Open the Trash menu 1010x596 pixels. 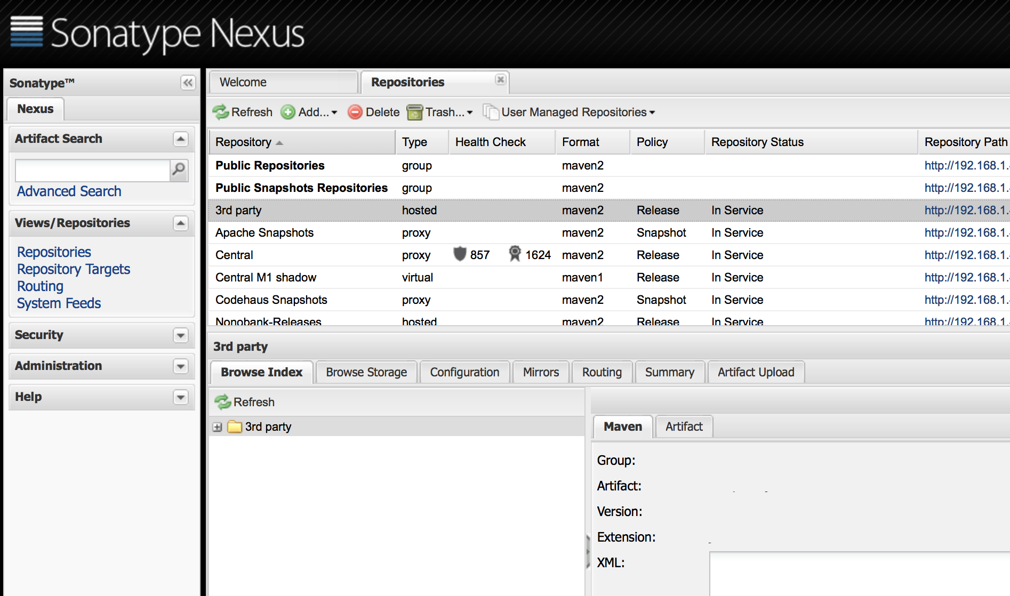440,112
